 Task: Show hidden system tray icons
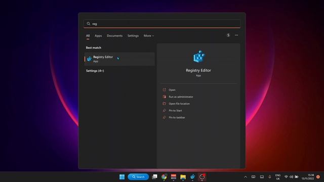(x=246, y=177)
